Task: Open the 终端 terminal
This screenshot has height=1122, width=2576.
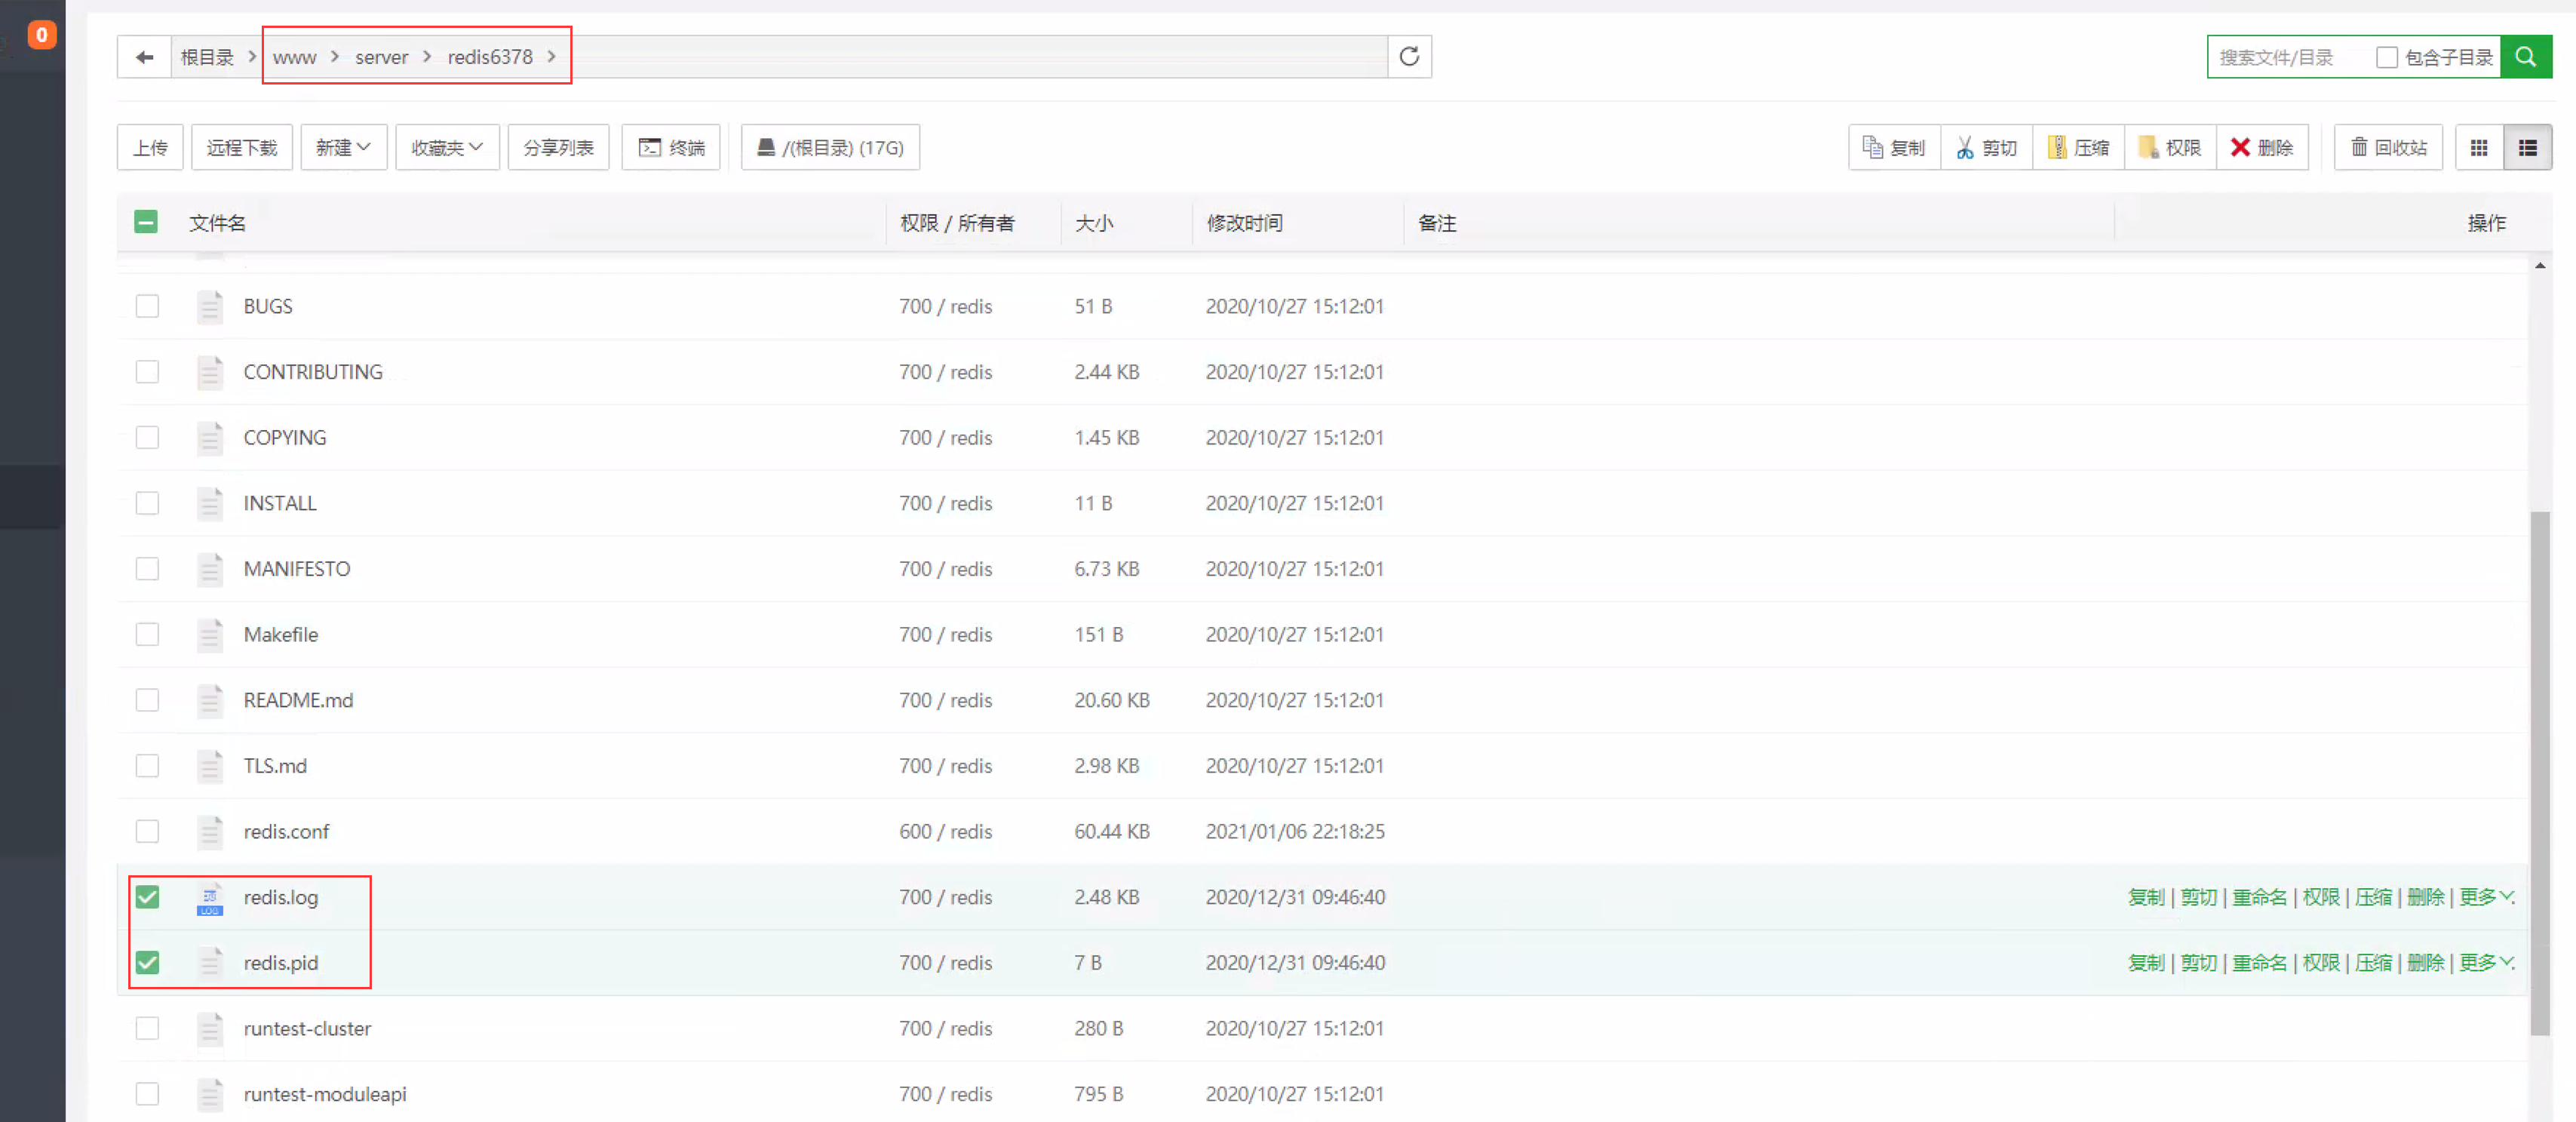Action: [671, 148]
